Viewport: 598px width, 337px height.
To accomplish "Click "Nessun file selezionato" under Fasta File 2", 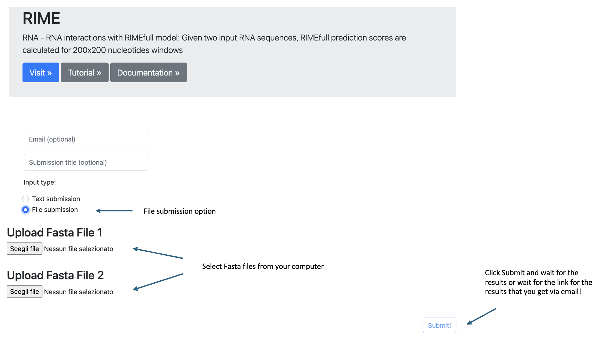I will coord(79,292).
